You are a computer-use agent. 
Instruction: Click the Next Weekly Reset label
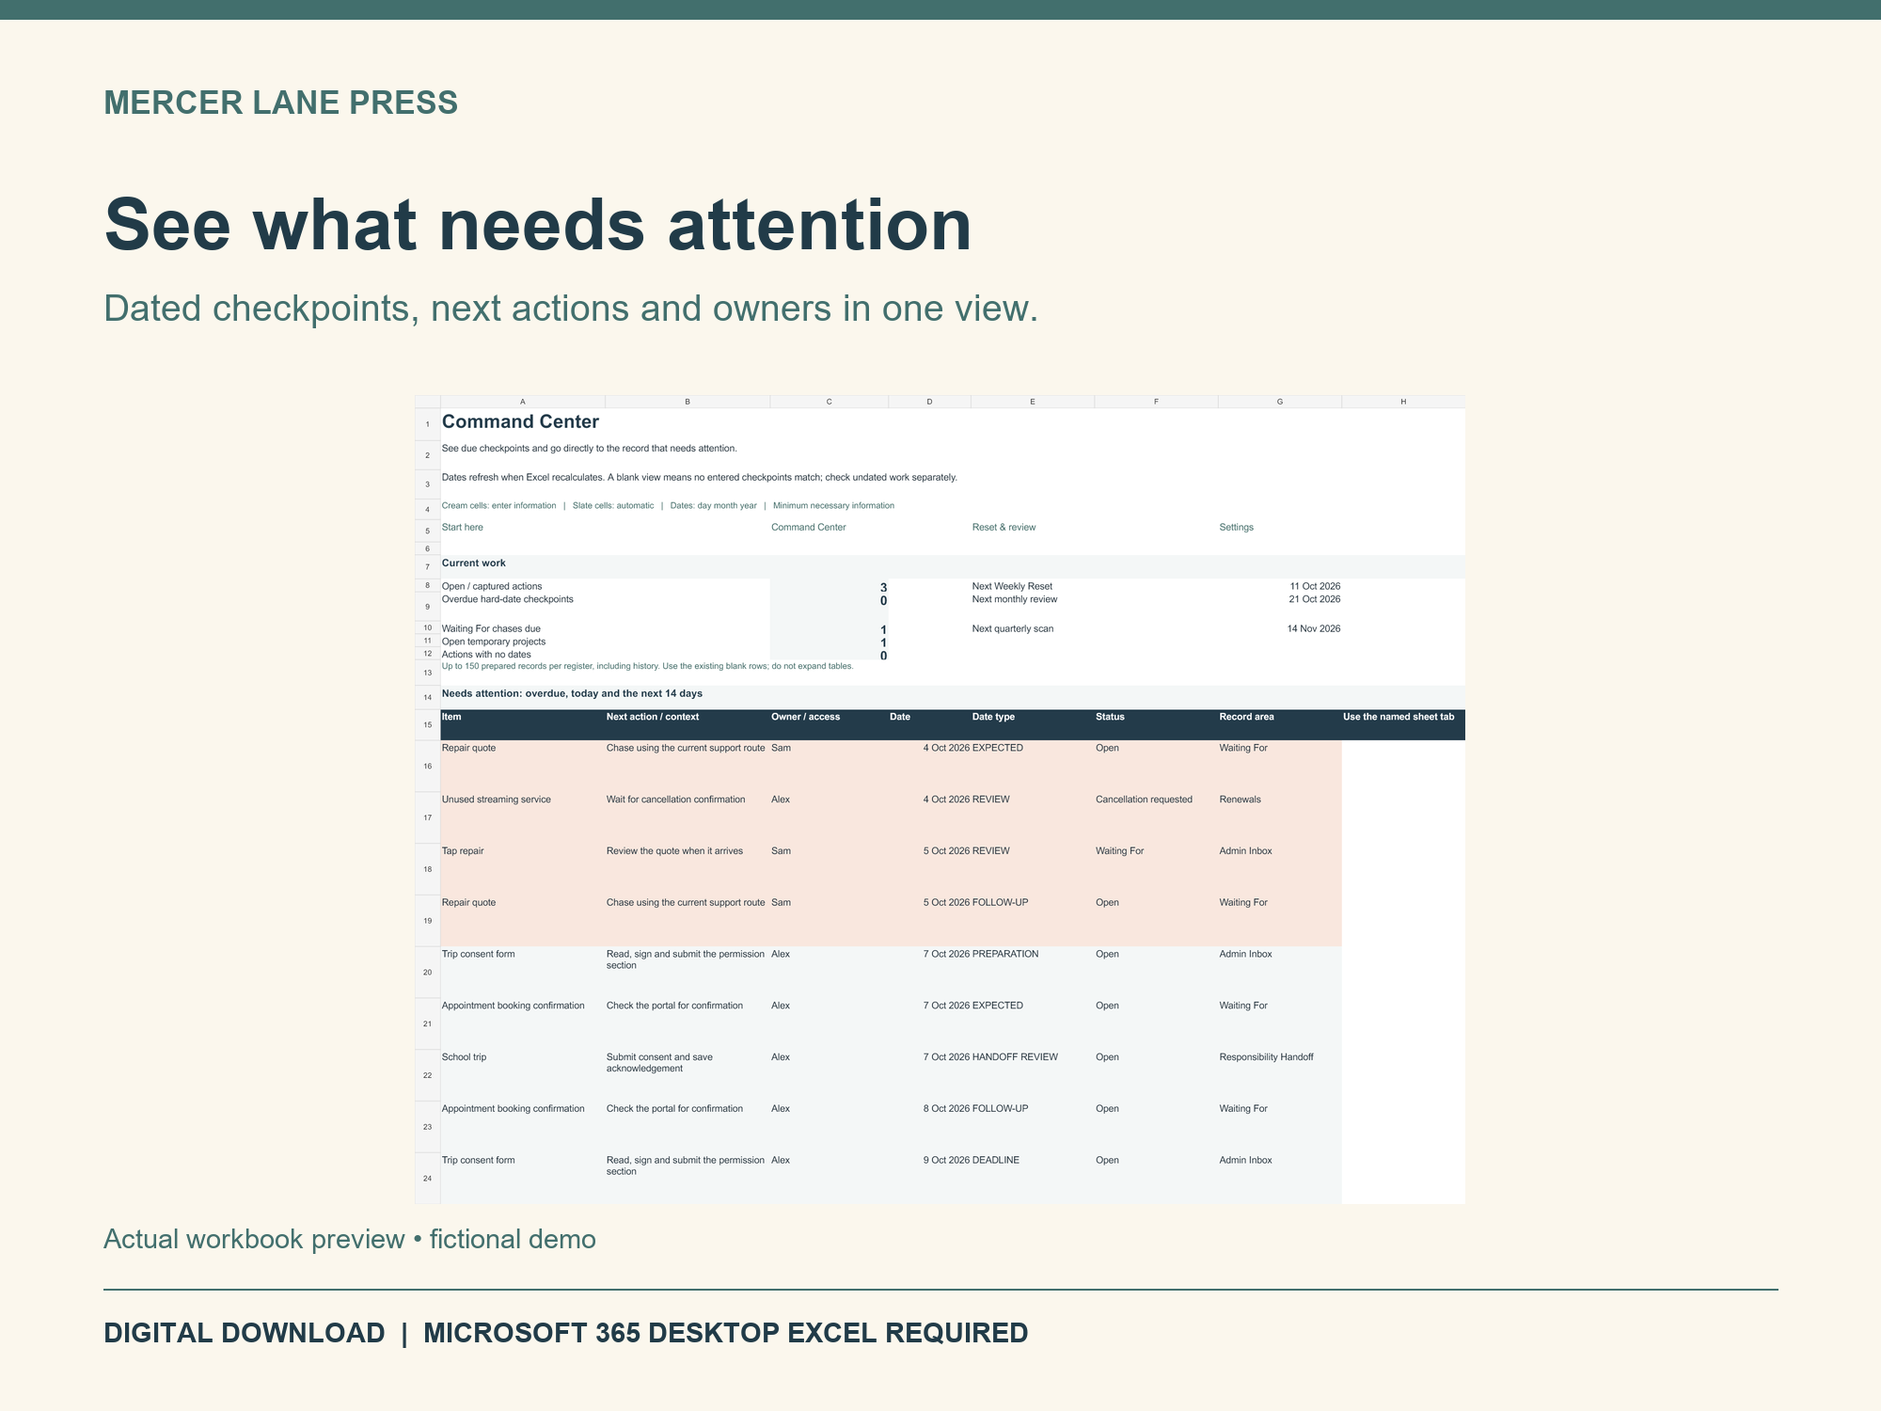pos(1012,586)
